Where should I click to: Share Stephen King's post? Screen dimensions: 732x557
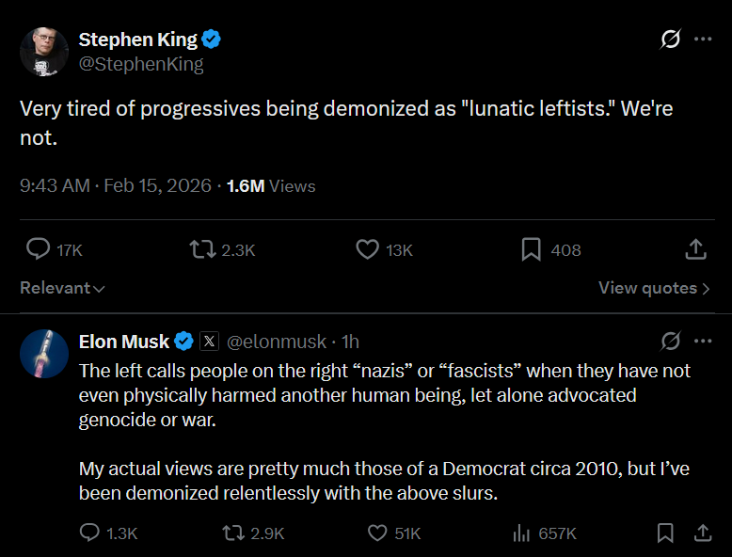pyautogui.click(x=695, y=249)
